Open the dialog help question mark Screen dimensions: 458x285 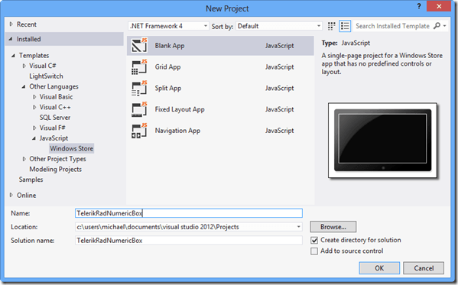[419, 6]
